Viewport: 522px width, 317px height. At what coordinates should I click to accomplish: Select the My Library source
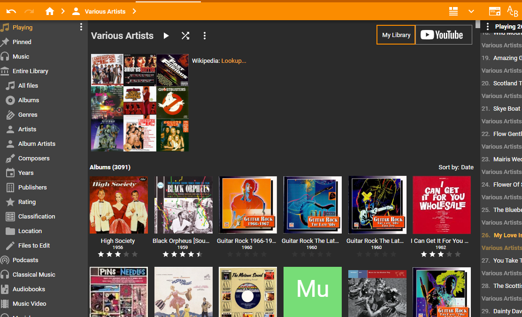[396, 35]
